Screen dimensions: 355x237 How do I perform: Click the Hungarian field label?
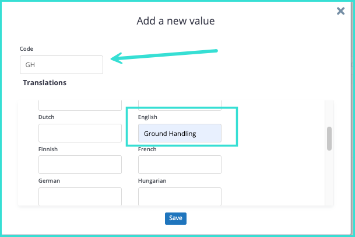[x=152, y=181]
